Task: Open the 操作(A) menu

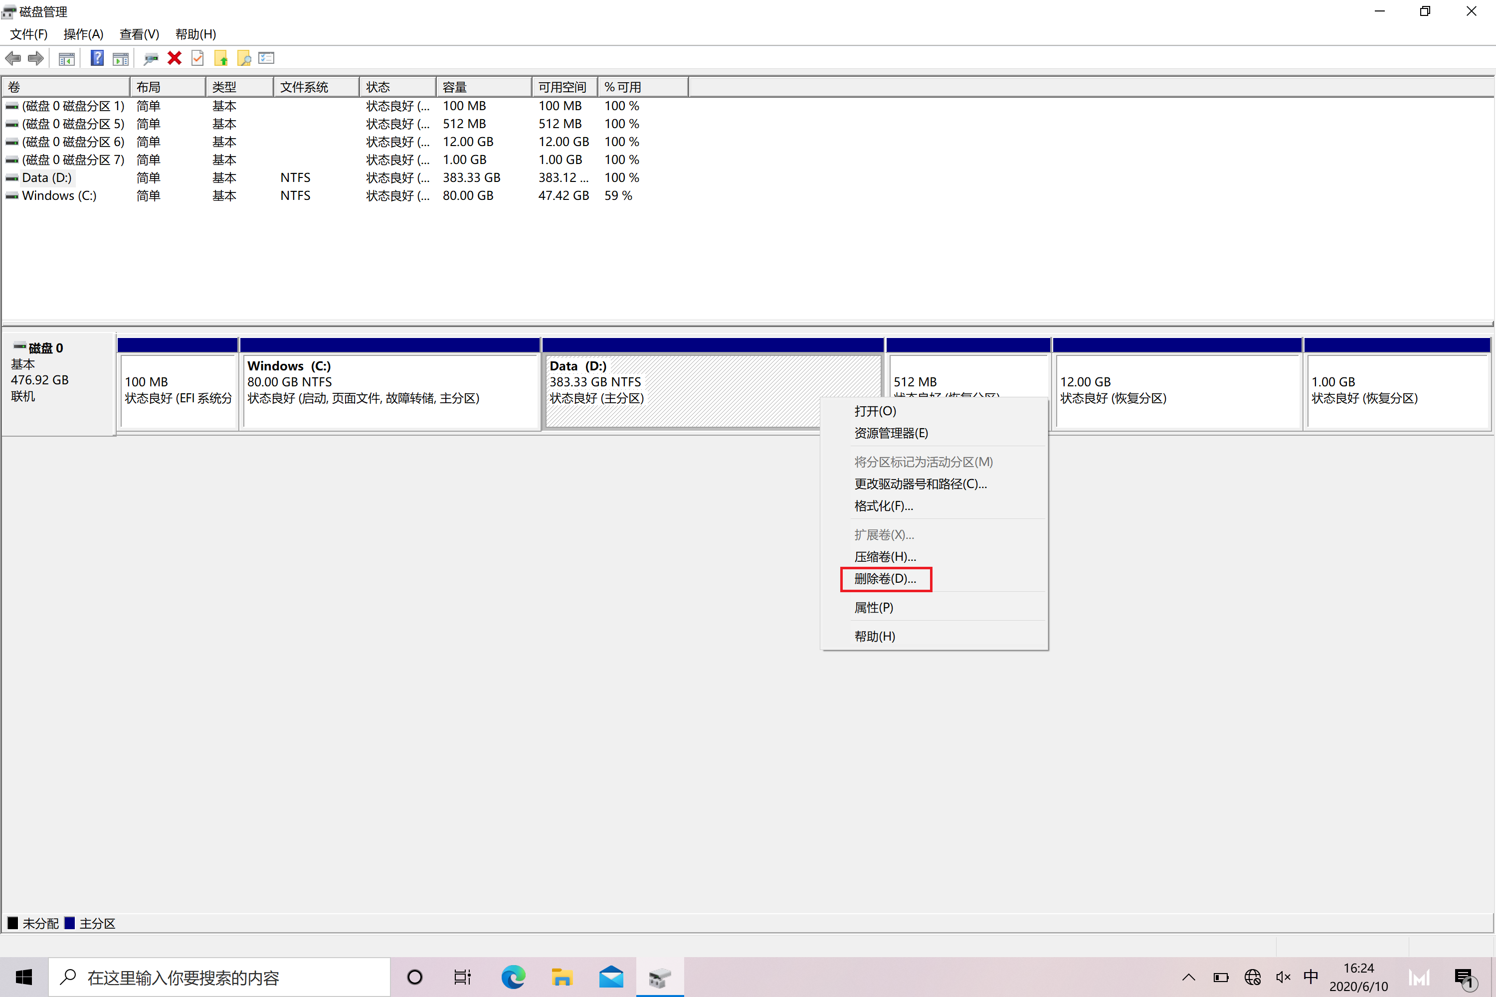Action: [83, 34]
